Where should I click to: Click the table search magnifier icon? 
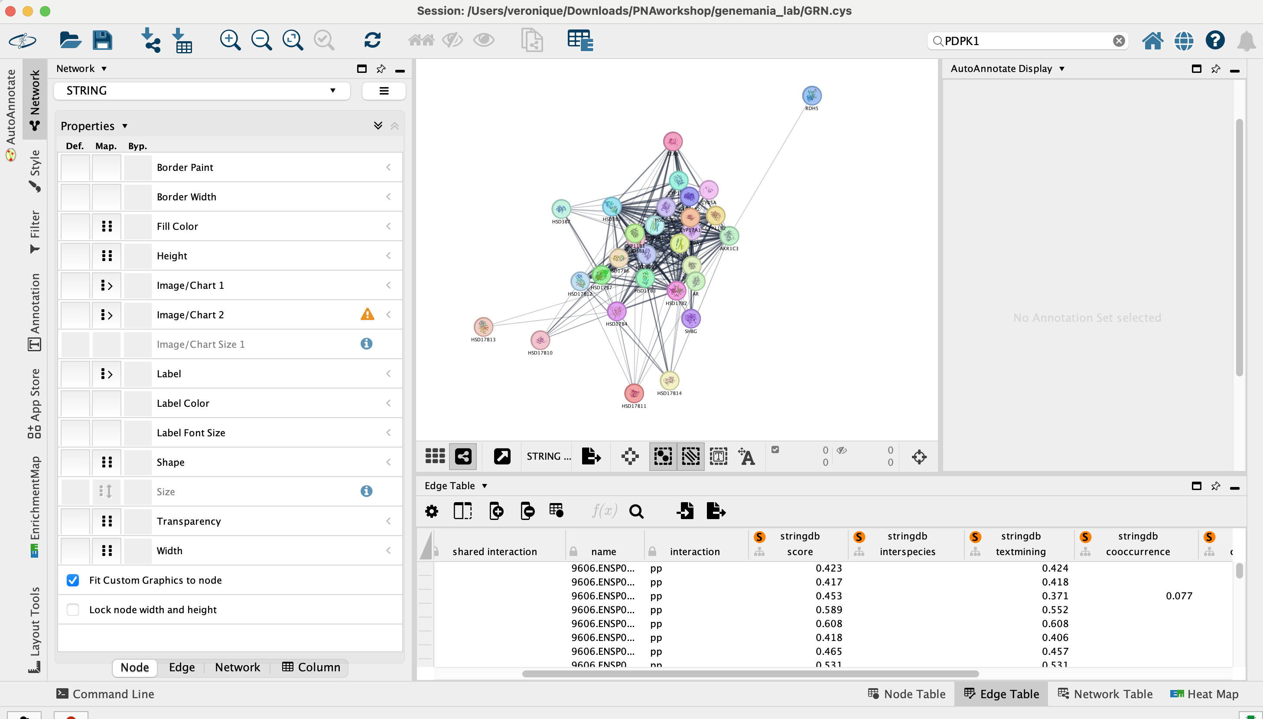636,511
